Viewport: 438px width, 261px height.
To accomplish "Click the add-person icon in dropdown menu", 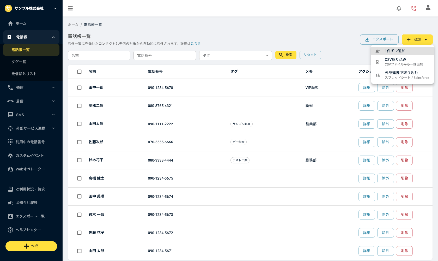I will pos(378,51).
